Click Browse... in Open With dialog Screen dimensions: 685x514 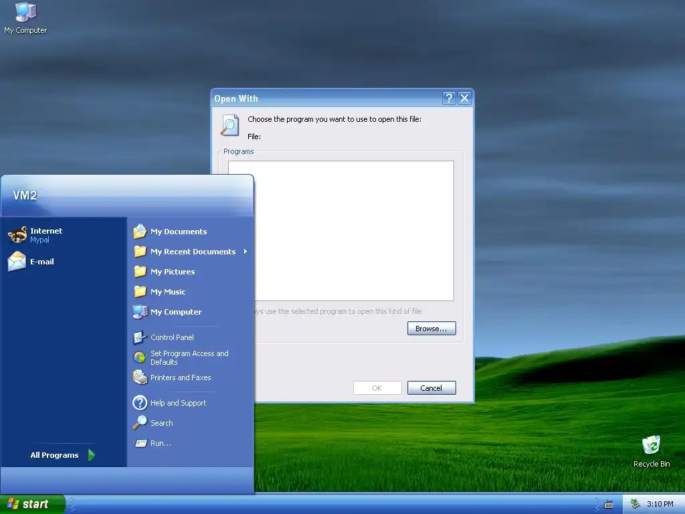(431, 328)
